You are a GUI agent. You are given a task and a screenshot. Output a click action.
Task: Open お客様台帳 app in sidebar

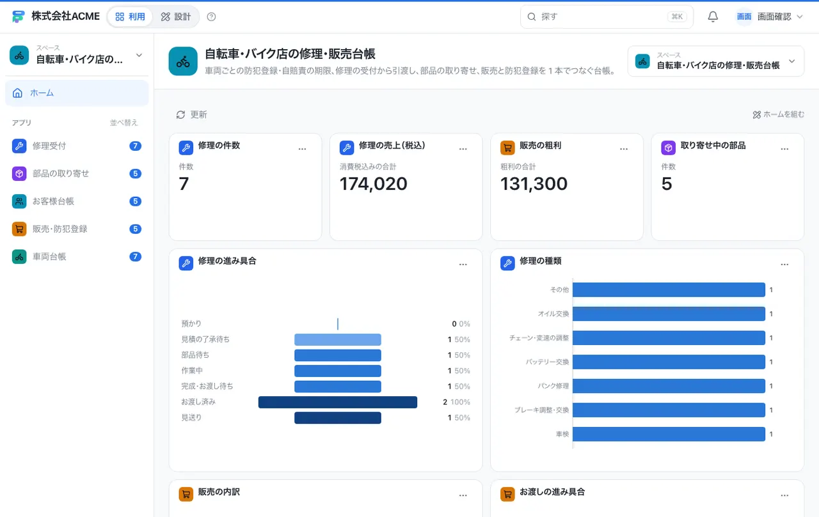[x=77, y=201]
